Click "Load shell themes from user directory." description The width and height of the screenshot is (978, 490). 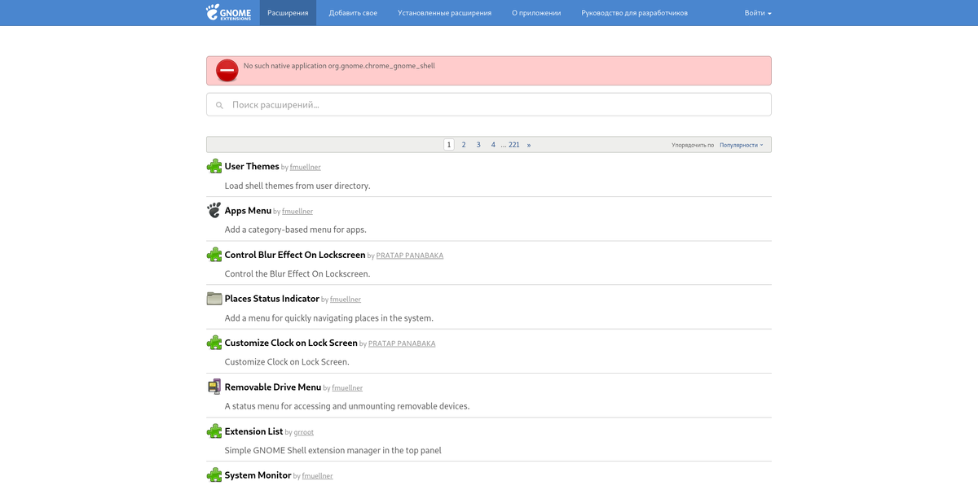coord(297,186)
